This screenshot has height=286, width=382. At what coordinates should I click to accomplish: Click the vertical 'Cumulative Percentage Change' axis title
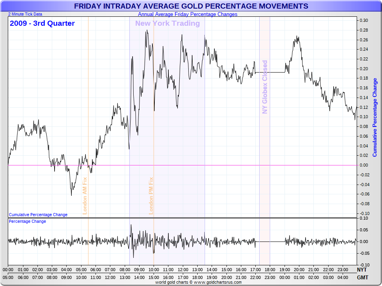(375, 117)
